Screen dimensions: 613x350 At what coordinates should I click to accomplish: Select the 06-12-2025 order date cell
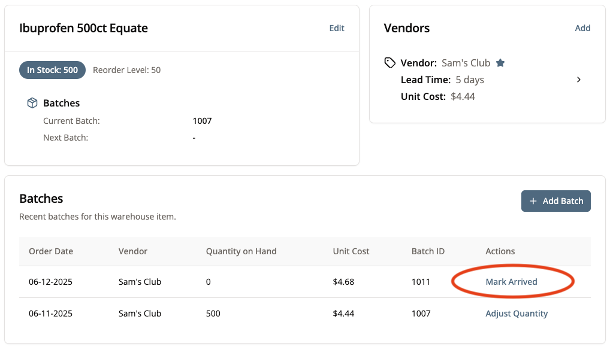coord(51,282)
